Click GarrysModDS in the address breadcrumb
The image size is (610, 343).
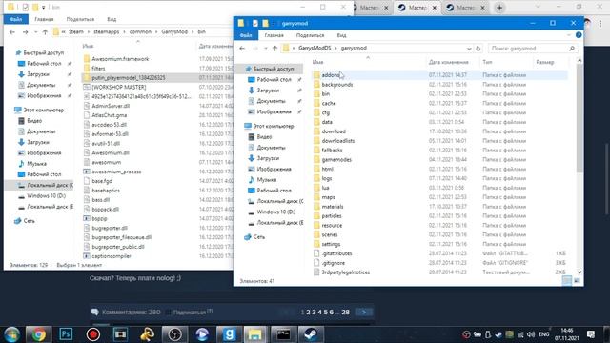click(x=315, y=49)
